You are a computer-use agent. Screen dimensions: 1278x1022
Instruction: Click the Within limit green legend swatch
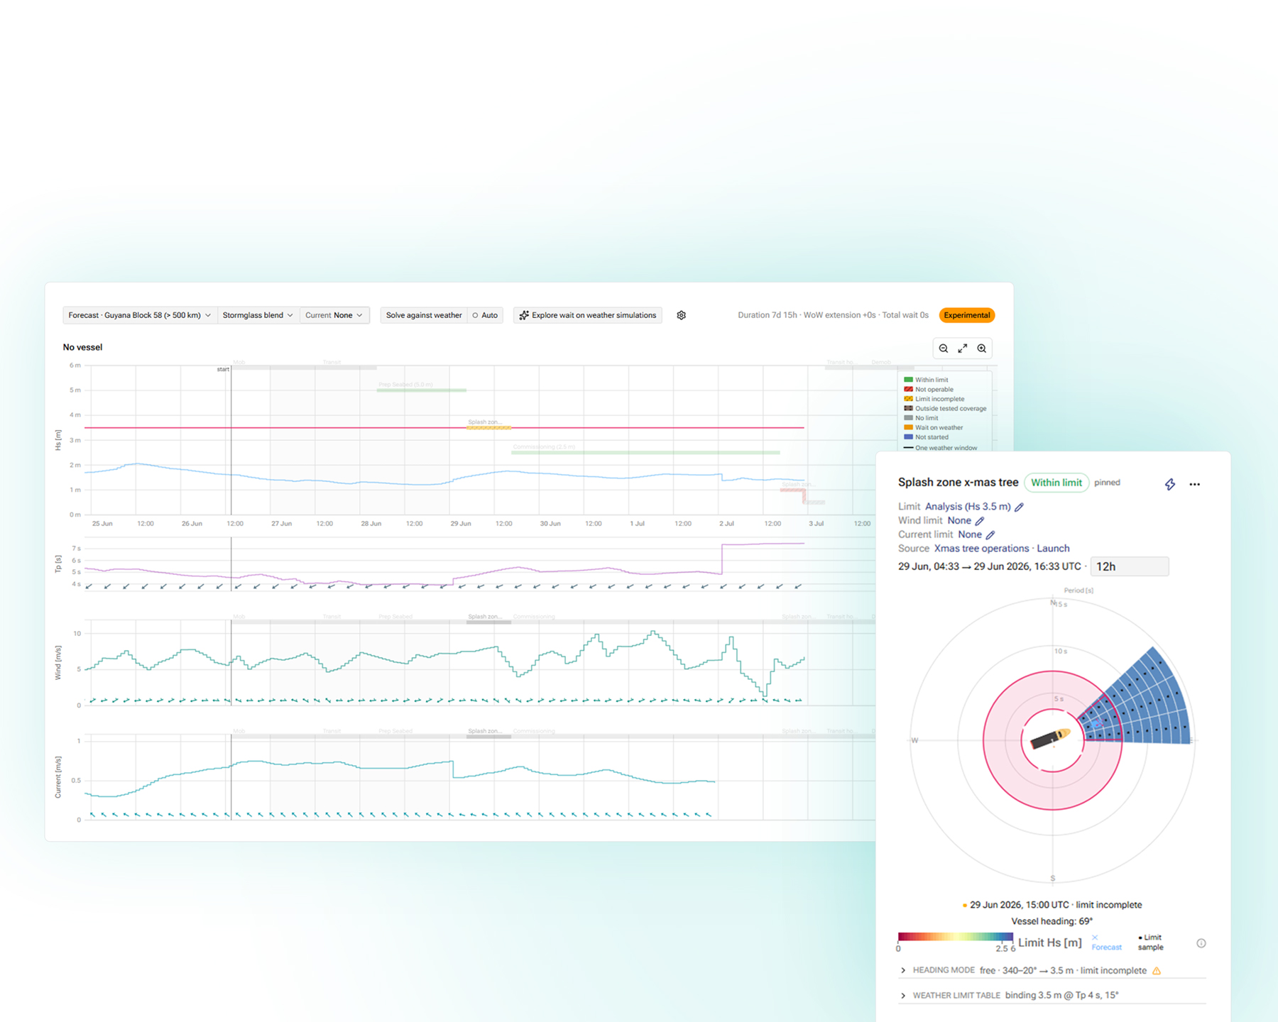[x=908, y=380]
